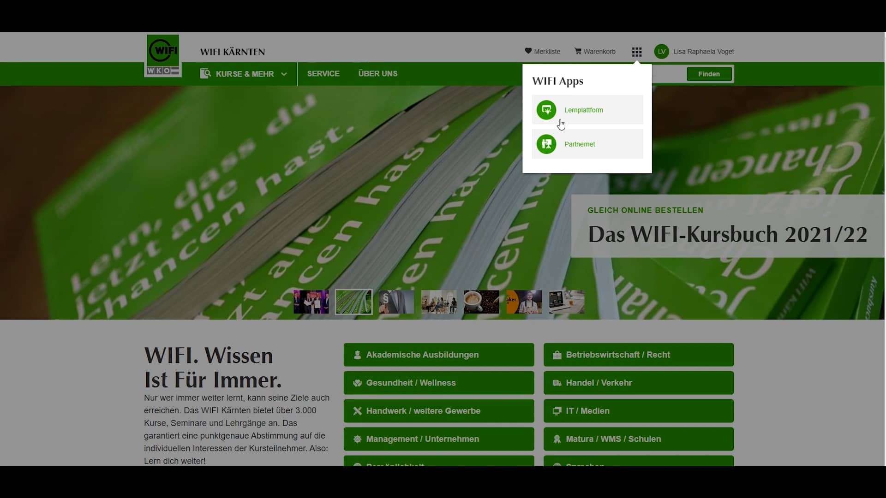Select the Lernplattform text link

583,110
